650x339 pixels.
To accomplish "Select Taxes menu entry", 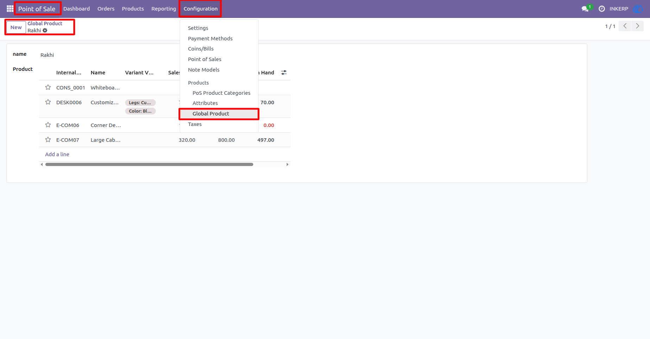I will (x=219, y=124).
